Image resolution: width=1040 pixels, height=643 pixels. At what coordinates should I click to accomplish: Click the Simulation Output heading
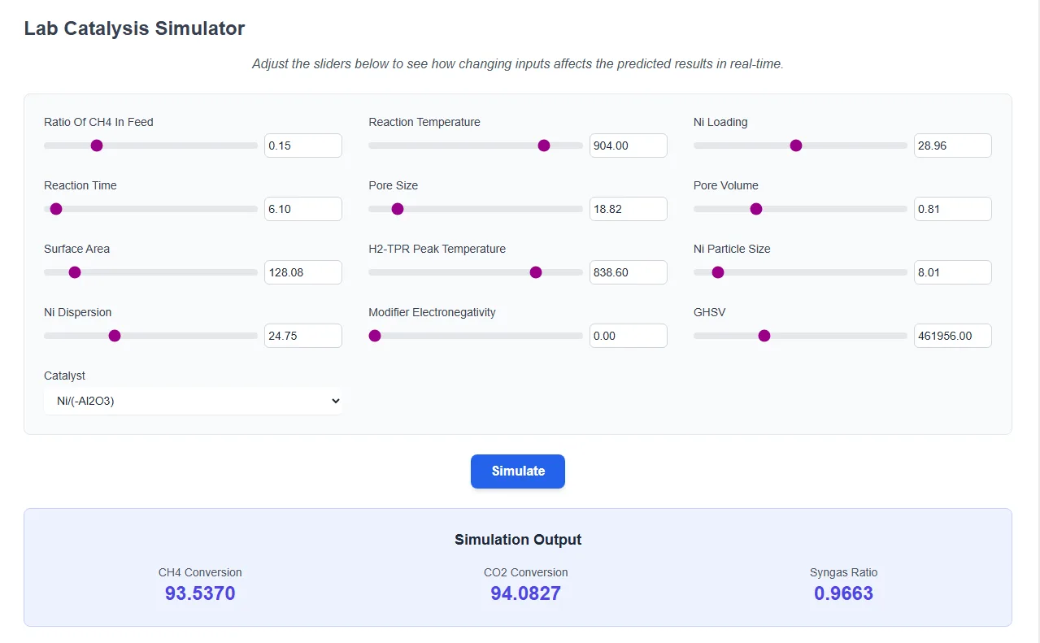coord(518,540)
